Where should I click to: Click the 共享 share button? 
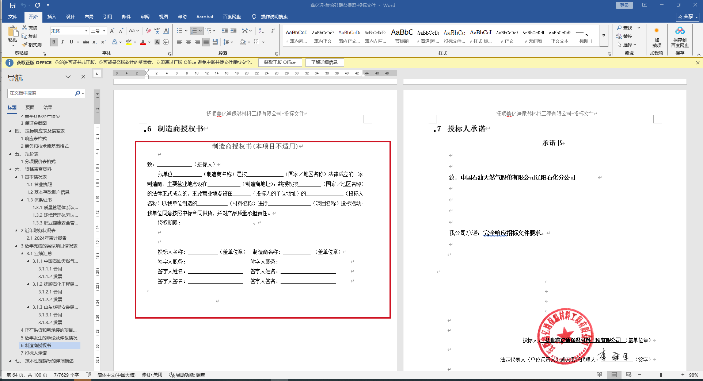(x=687, y=17)
